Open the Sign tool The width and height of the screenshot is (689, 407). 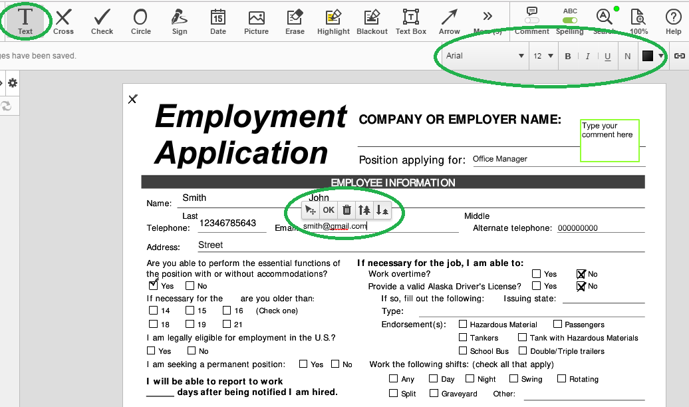point(180,21)
